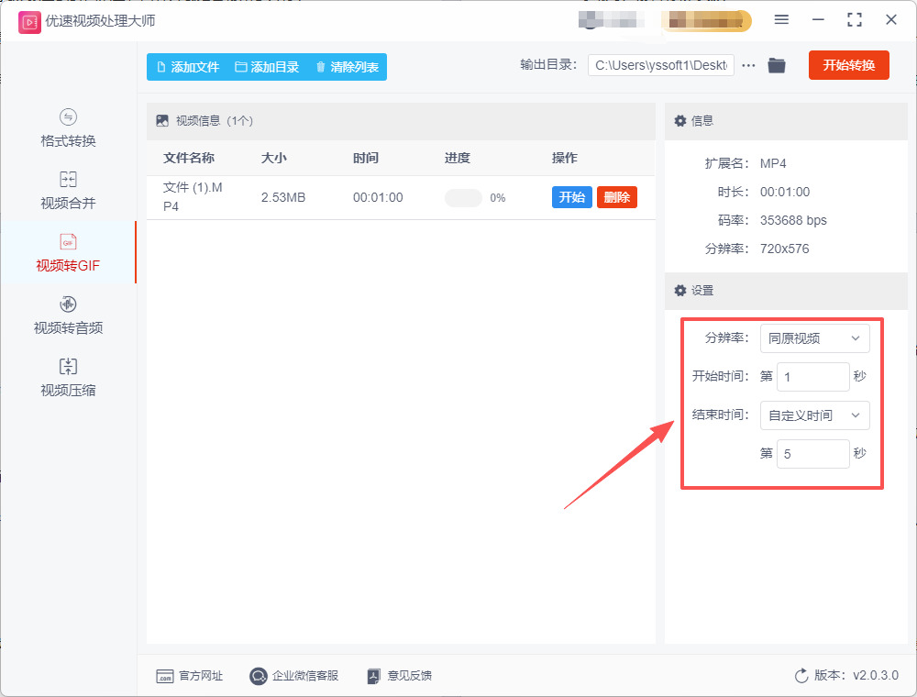Click the 官方网址 .com icon

pyautogui.click(x=165, y=676)
